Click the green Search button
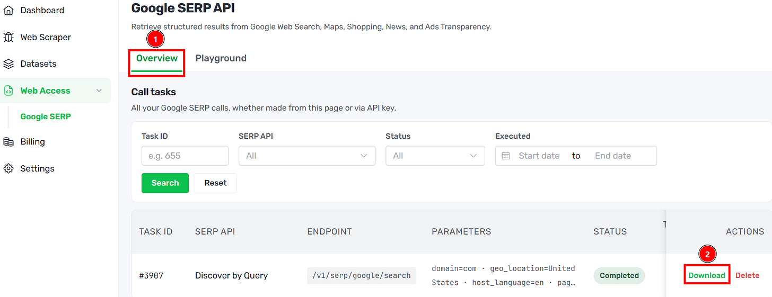This screenshot has height=297, width=772. (165, 183)
